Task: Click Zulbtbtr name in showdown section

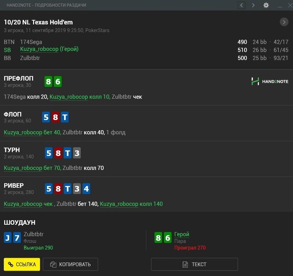Action: pos(33,234)
